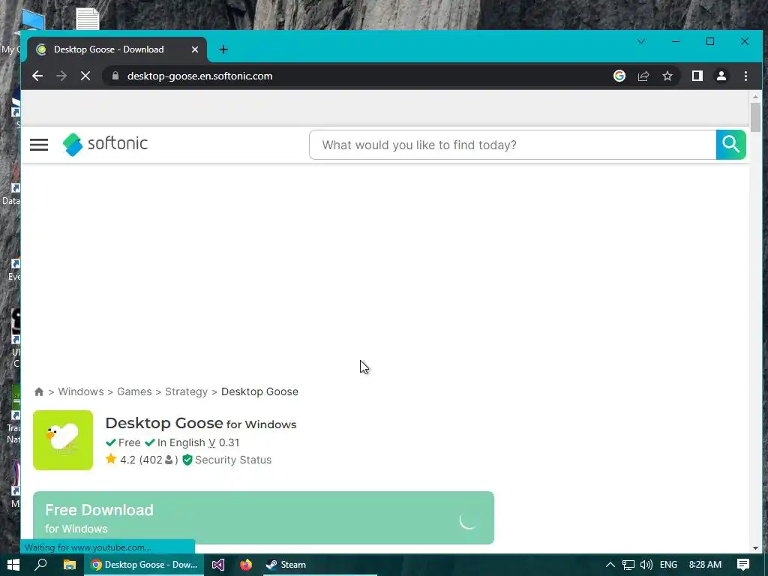Open the Chrome profile menu
Viewport: 768px width, 576px height.
(721, 76)
